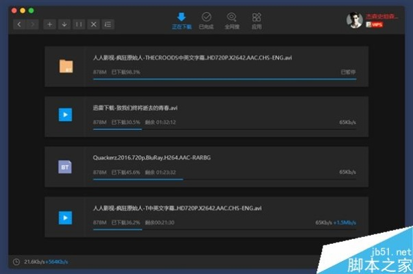Click the red username next to avatar
The height and width of the screenshot is (274, 413).
click(381, 16)
